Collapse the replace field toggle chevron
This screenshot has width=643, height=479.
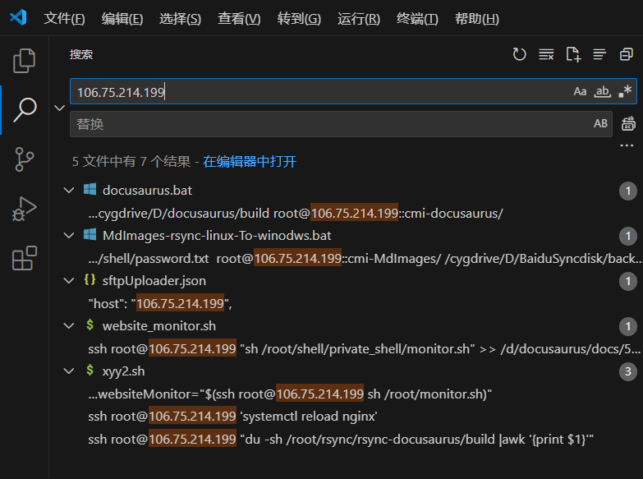(x=59, y=108)
